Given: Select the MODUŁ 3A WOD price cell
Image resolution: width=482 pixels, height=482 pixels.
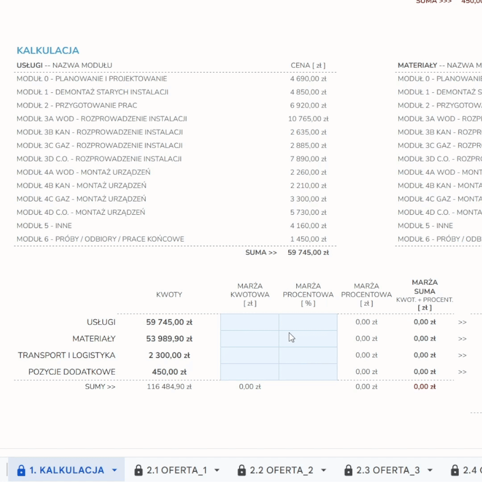Looking at the screenshot, I should [308, 119].
